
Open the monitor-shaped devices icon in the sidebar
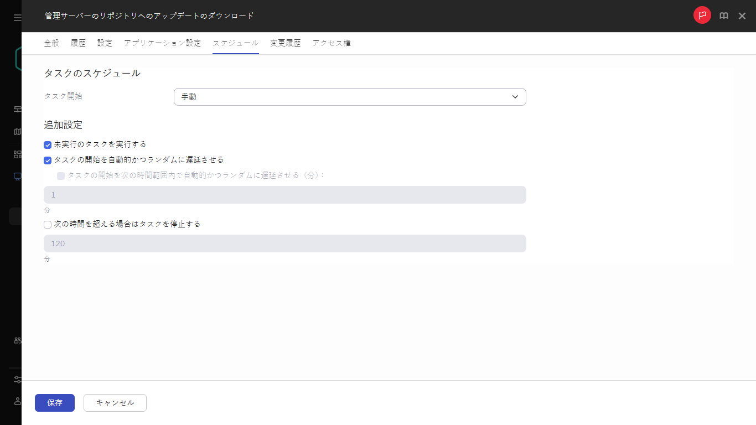16,175
